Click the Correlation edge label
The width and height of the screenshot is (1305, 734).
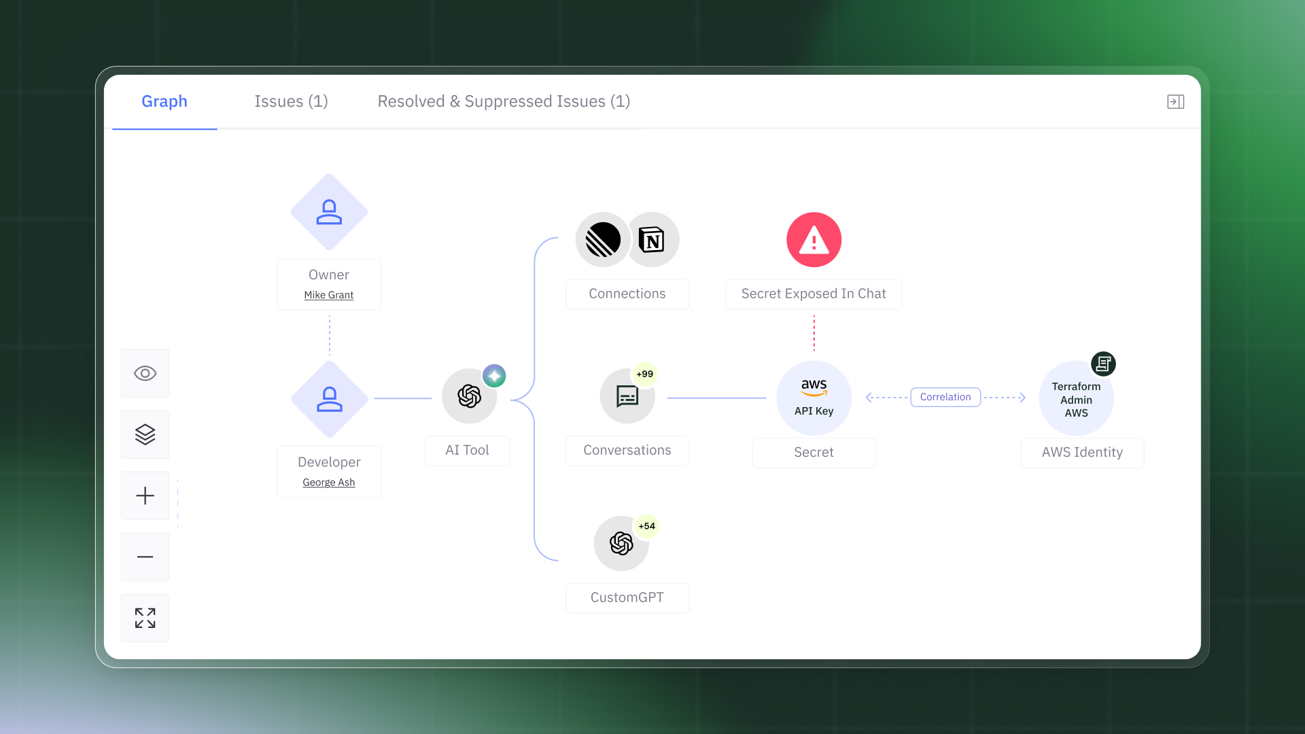point(945,397)
